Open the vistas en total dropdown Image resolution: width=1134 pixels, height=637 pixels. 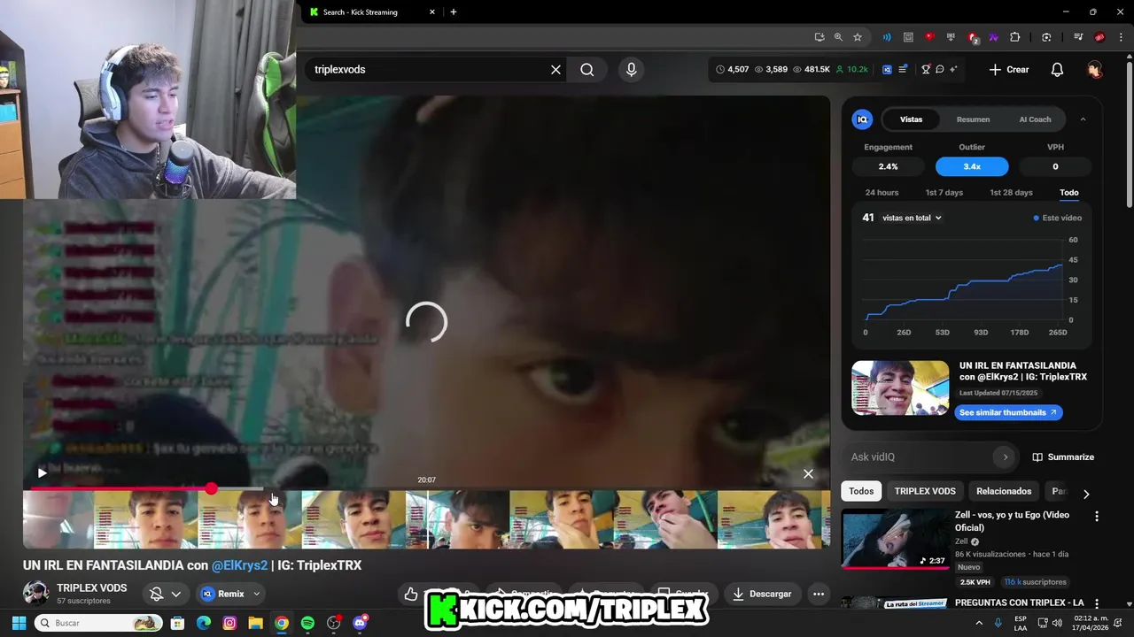click(912, 218)
